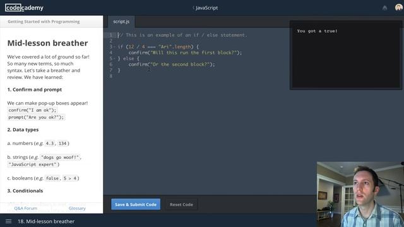Image resolution: width=404 pixels, height=227 pixels.
Task: Click the "JavaScript expert" string example
Action: point(32,165)
